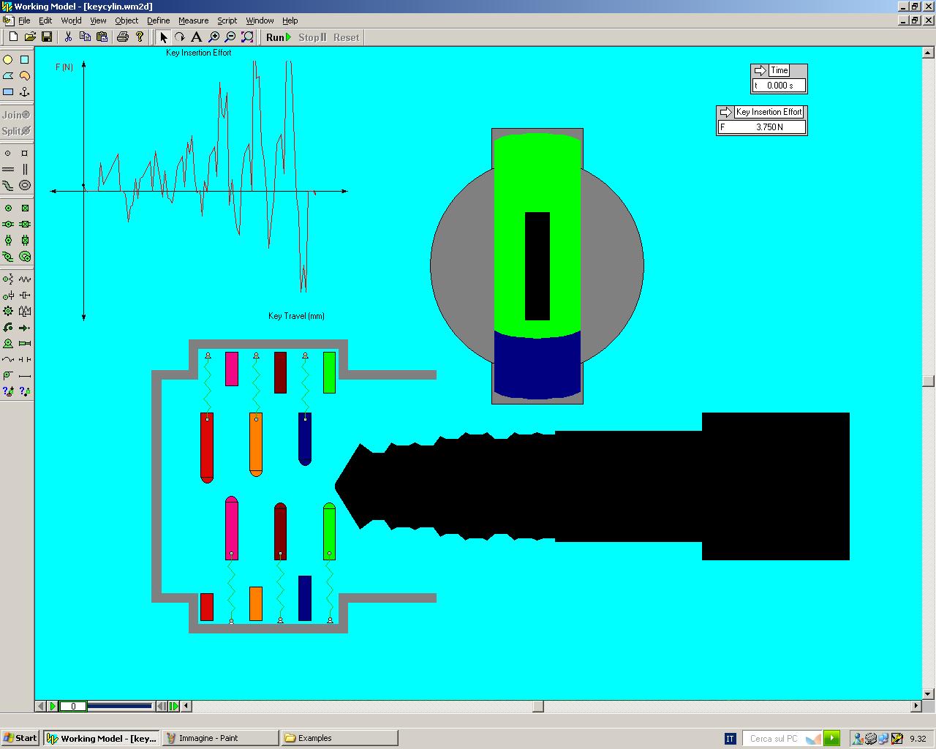The width and height of the screenshot is (936, 749).
Task: Open the Define menu
Action: click(158, 20)
